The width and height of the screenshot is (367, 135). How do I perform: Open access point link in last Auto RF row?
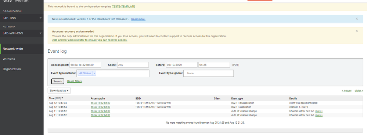100,115
